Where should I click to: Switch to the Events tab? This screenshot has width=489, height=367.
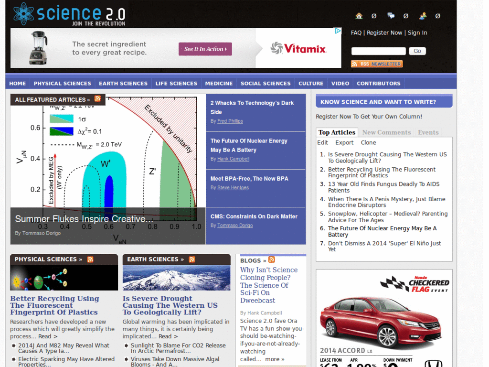coord(428,132)
